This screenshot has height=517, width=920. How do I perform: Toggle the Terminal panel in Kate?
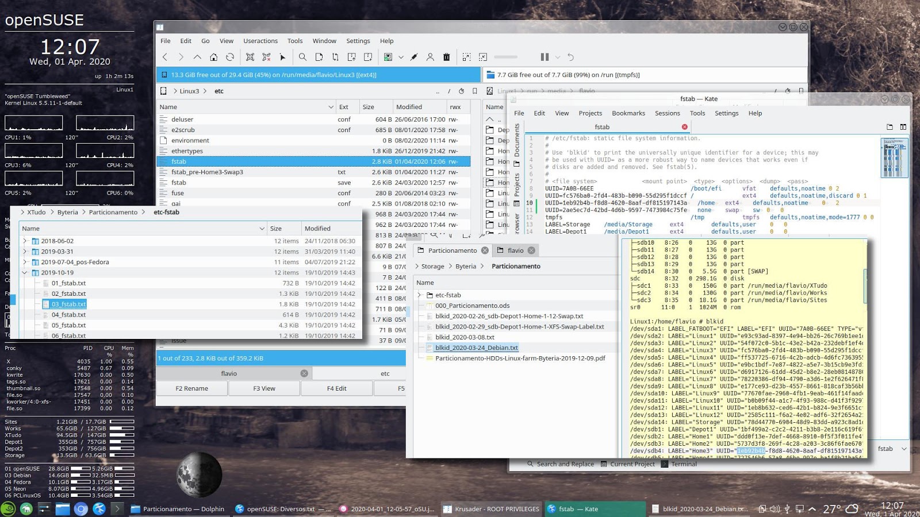click(679, 464)
